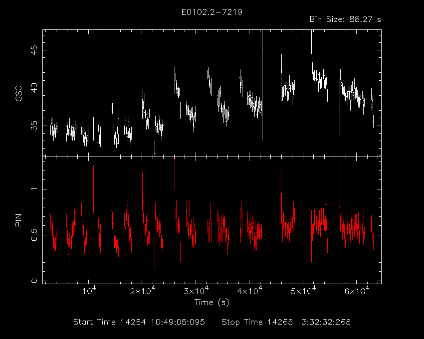This screenshot has height=339, width=424.
Task: Click the Time (s) axis label
Action: [212, 302]
